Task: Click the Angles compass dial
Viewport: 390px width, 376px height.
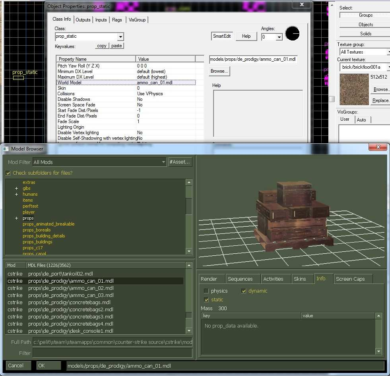Action: [292, 33]
